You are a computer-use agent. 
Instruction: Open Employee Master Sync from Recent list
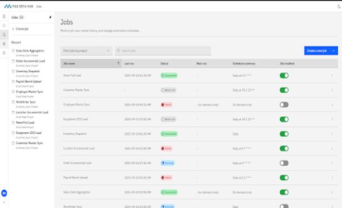click(x=30, y=92)
